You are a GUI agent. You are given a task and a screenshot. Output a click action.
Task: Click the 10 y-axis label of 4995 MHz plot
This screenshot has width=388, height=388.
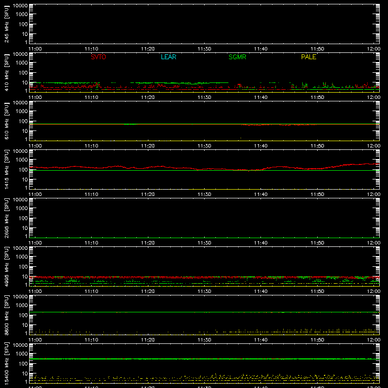click(x=25, y=276)
